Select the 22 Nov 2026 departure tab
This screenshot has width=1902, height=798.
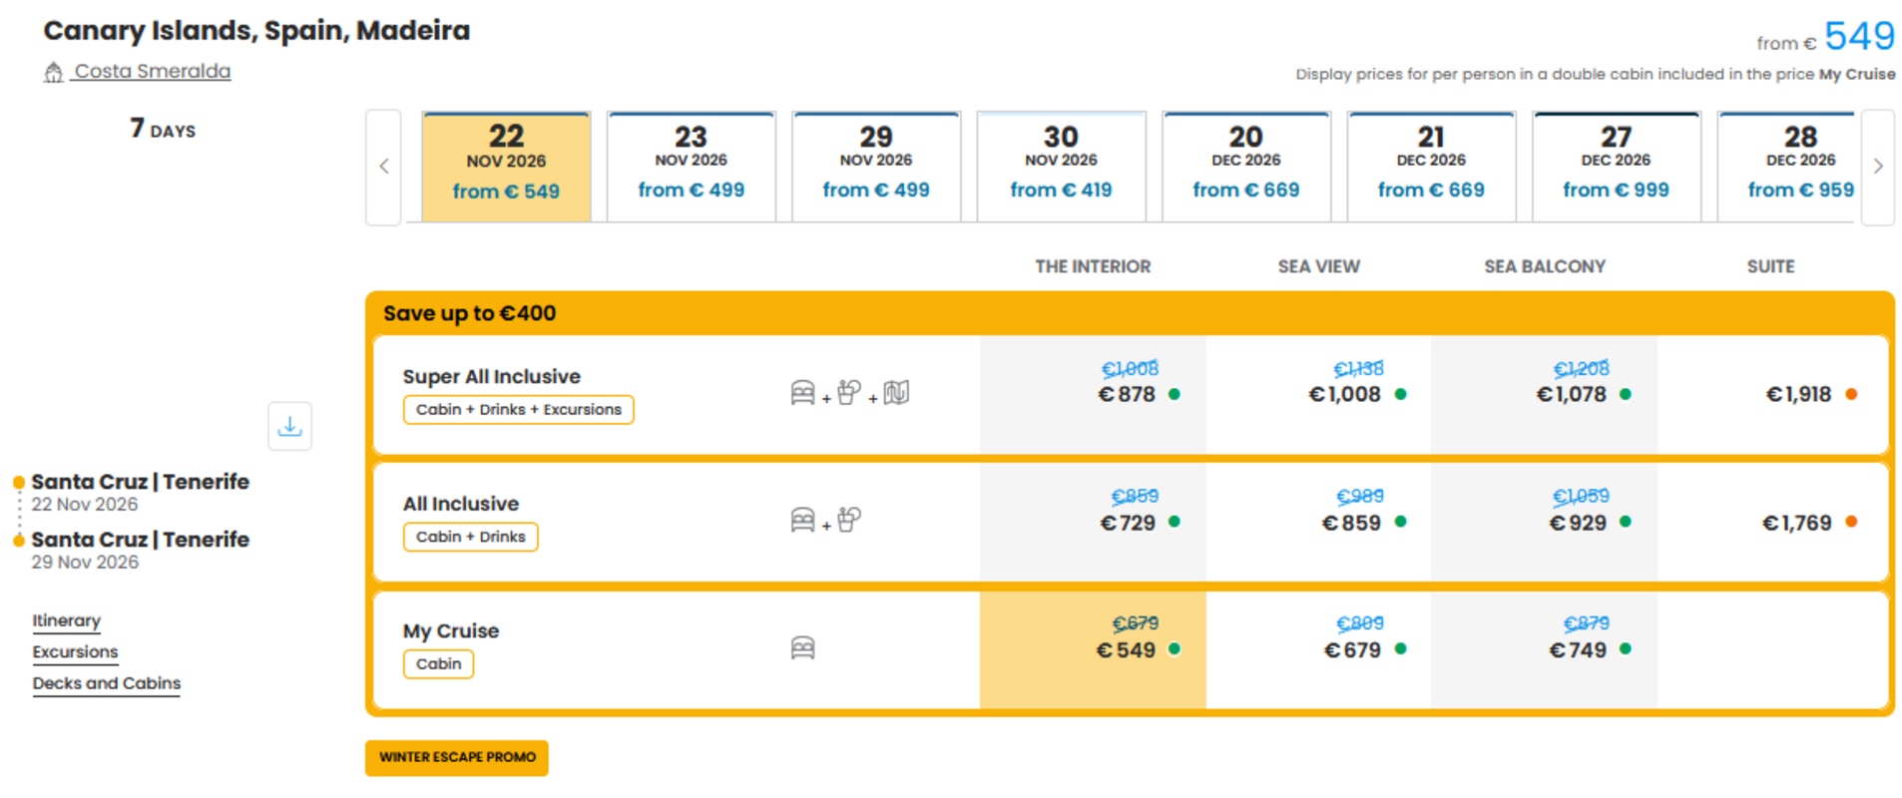[x=506, y=167]
